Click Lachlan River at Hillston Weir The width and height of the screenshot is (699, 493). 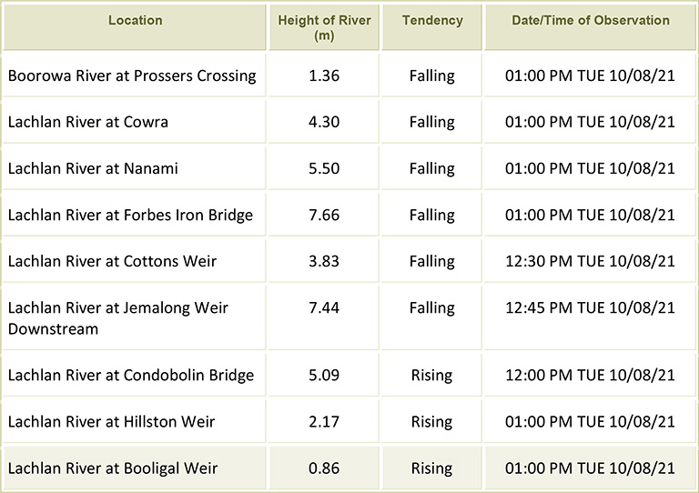point(111,422)
